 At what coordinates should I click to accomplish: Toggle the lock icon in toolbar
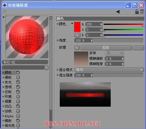tap(137, 12)
